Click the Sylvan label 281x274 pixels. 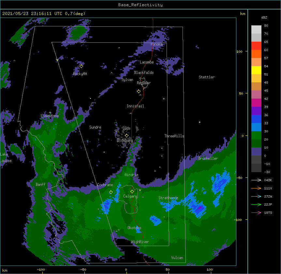[x=127, y=80]
